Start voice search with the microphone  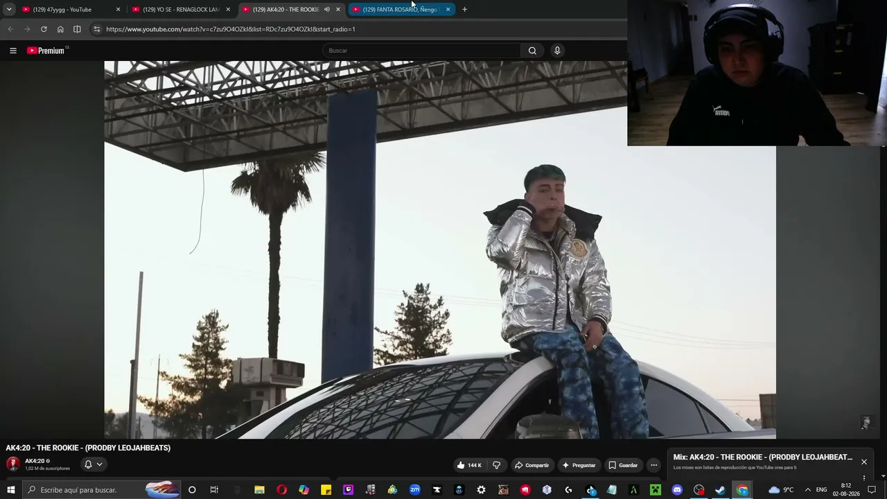click(x=556, y=51)
